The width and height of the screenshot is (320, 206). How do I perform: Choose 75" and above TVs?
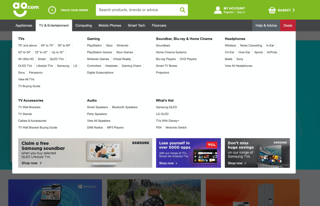[x=27, y=46]
